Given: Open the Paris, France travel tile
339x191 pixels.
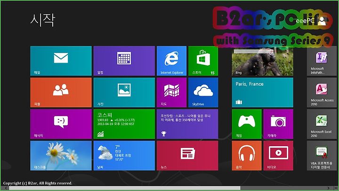Looking at the screenshot, I should pos(262,92).
